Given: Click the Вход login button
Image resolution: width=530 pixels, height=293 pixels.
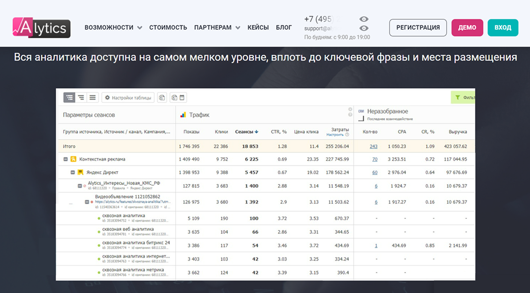Looking at the screenshot, I should coord(503,28).
